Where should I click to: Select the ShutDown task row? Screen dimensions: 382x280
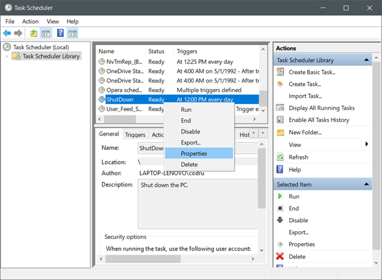pyautogui.click(x=178, y=99)
